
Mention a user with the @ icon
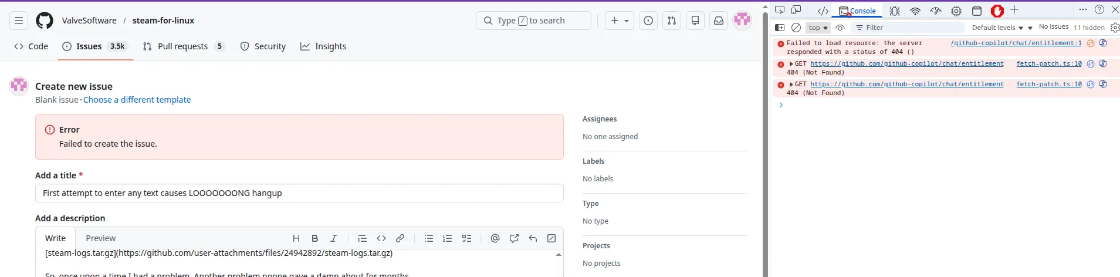[x=495, y=238]
